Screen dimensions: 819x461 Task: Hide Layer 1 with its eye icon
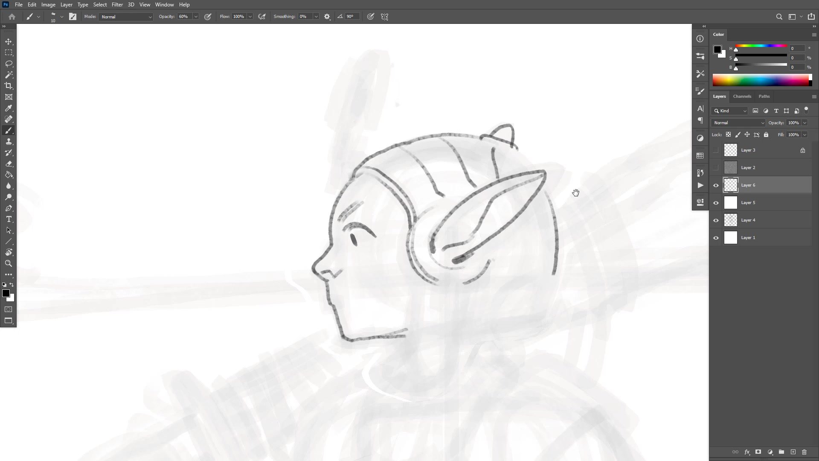(716, 238)
